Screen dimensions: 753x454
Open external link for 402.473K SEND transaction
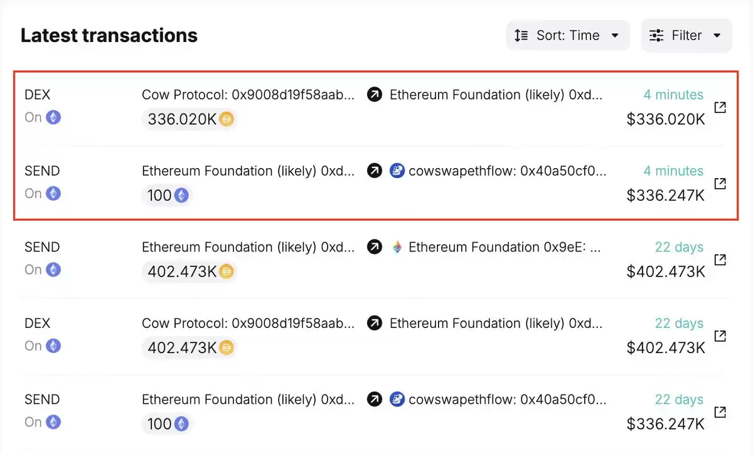click(x=720, y=260)
